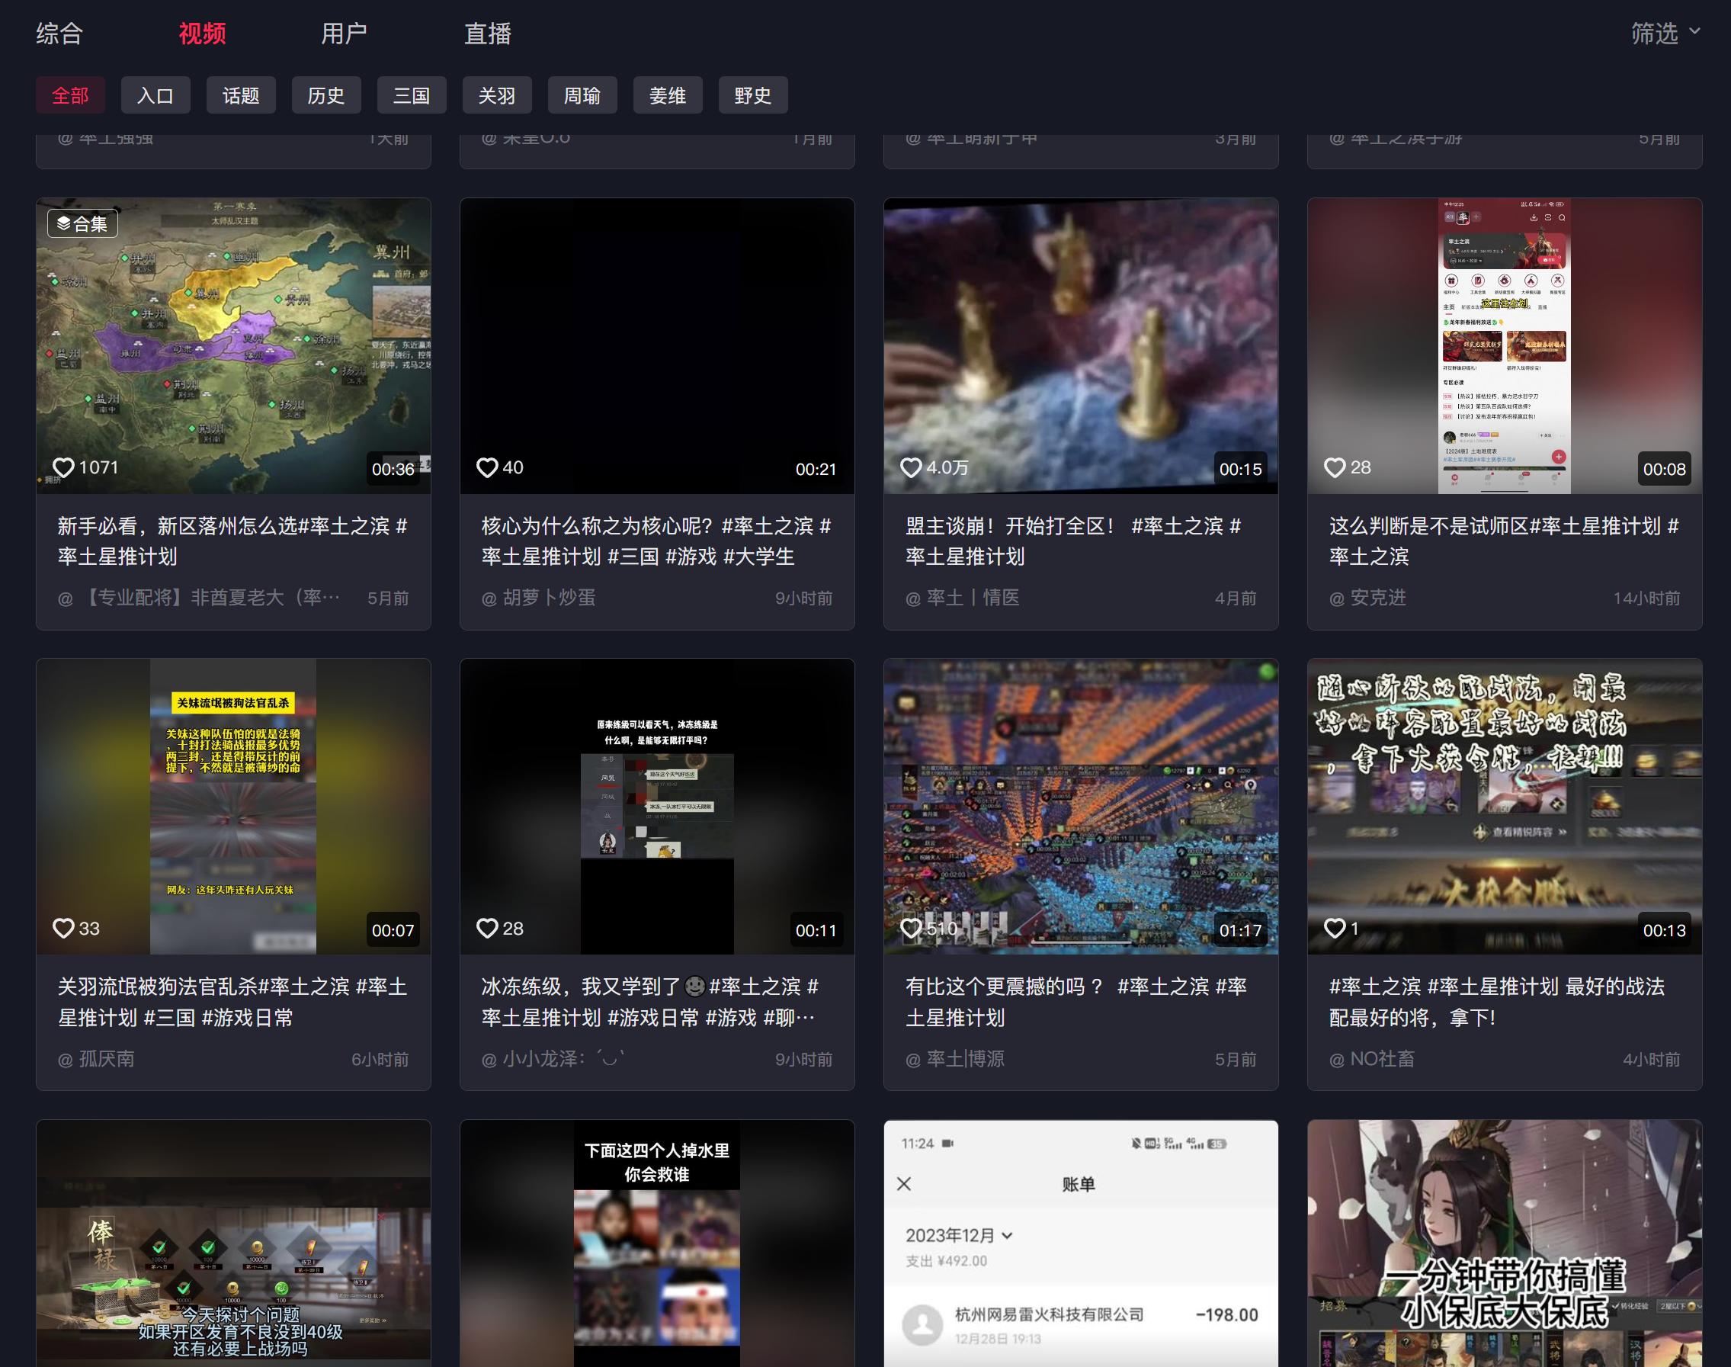This screenshot has width=1731, height=1367.
Task: Click heart icon on 00:21 video
Action: coord(487,467)
